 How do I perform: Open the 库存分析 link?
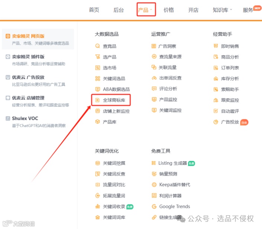tap(230, 79)
